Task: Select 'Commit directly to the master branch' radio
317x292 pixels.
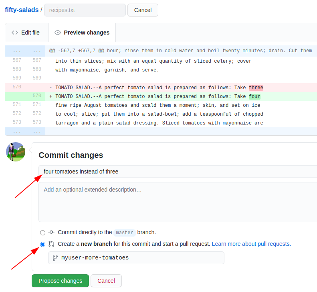Action: tap(42, 233)
